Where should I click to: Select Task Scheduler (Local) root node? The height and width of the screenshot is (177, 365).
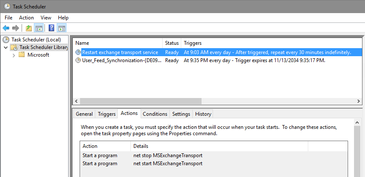tap(36, 39)
